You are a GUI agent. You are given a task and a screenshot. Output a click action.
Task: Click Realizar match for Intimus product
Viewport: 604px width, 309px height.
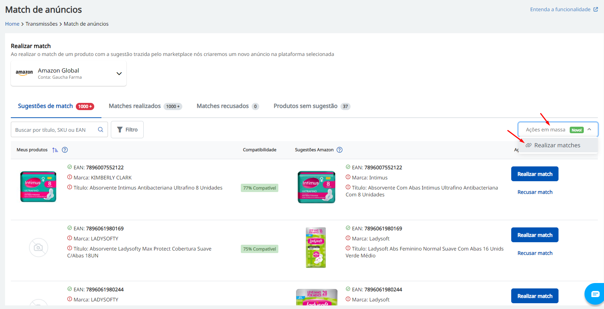[x=535, y=174]
